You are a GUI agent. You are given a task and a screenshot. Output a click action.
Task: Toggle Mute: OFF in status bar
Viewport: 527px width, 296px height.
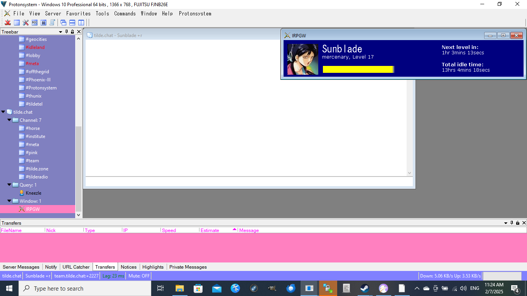coord(139,276)
